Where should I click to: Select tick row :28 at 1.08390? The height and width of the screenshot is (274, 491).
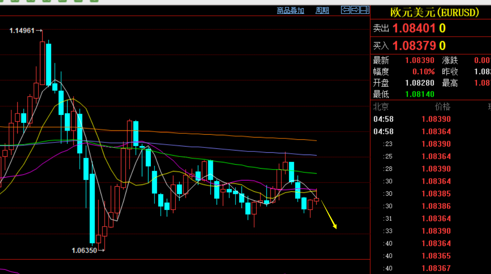(431, 169)
